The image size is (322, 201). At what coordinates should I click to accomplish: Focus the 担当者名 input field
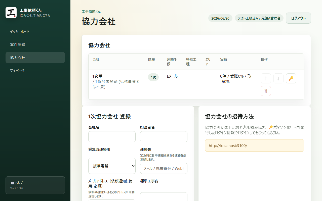[164, 137]
